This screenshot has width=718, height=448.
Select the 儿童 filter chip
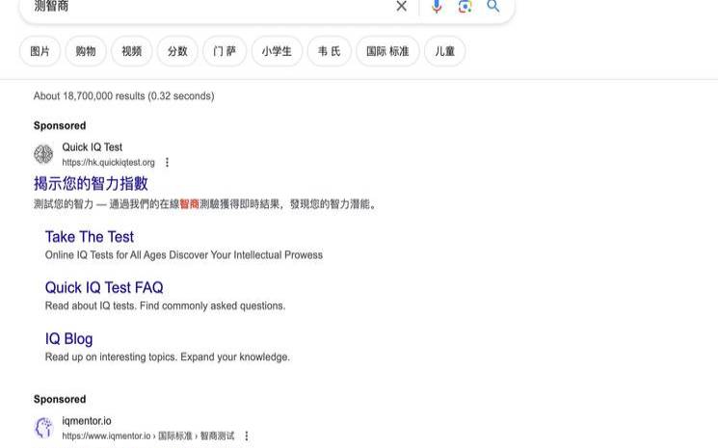coord(444,51)
